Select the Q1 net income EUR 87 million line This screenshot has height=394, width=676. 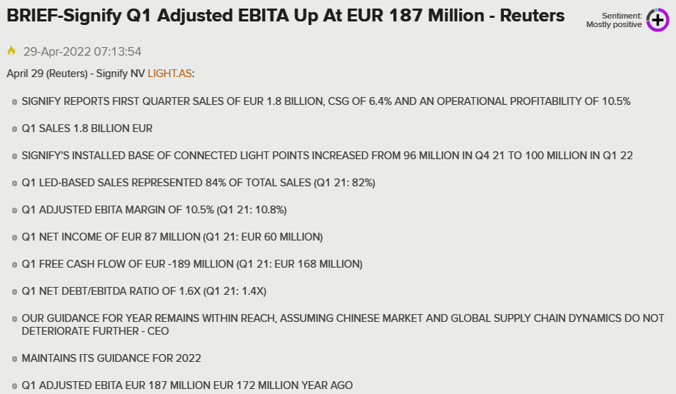click(173, 237)
